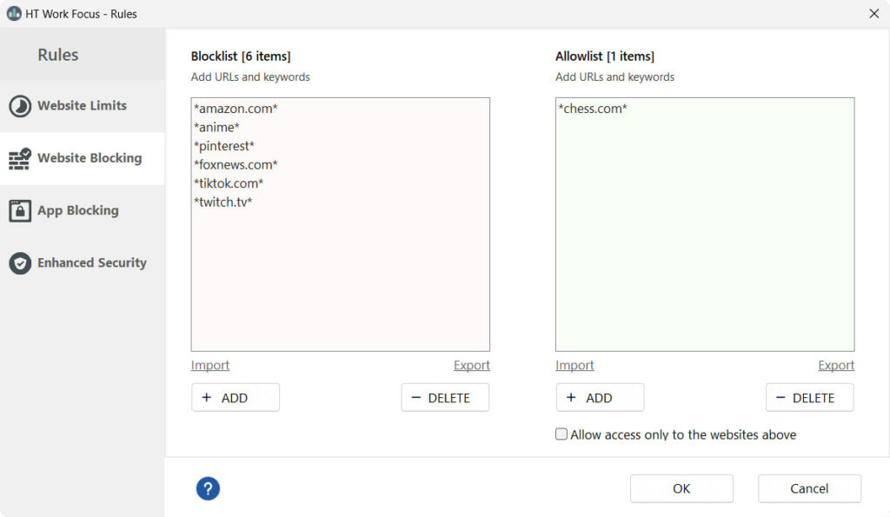Click the Enhanced Security shield icon
The width and height of the screenshot is (890, 517).
click(x=20, y=263)
